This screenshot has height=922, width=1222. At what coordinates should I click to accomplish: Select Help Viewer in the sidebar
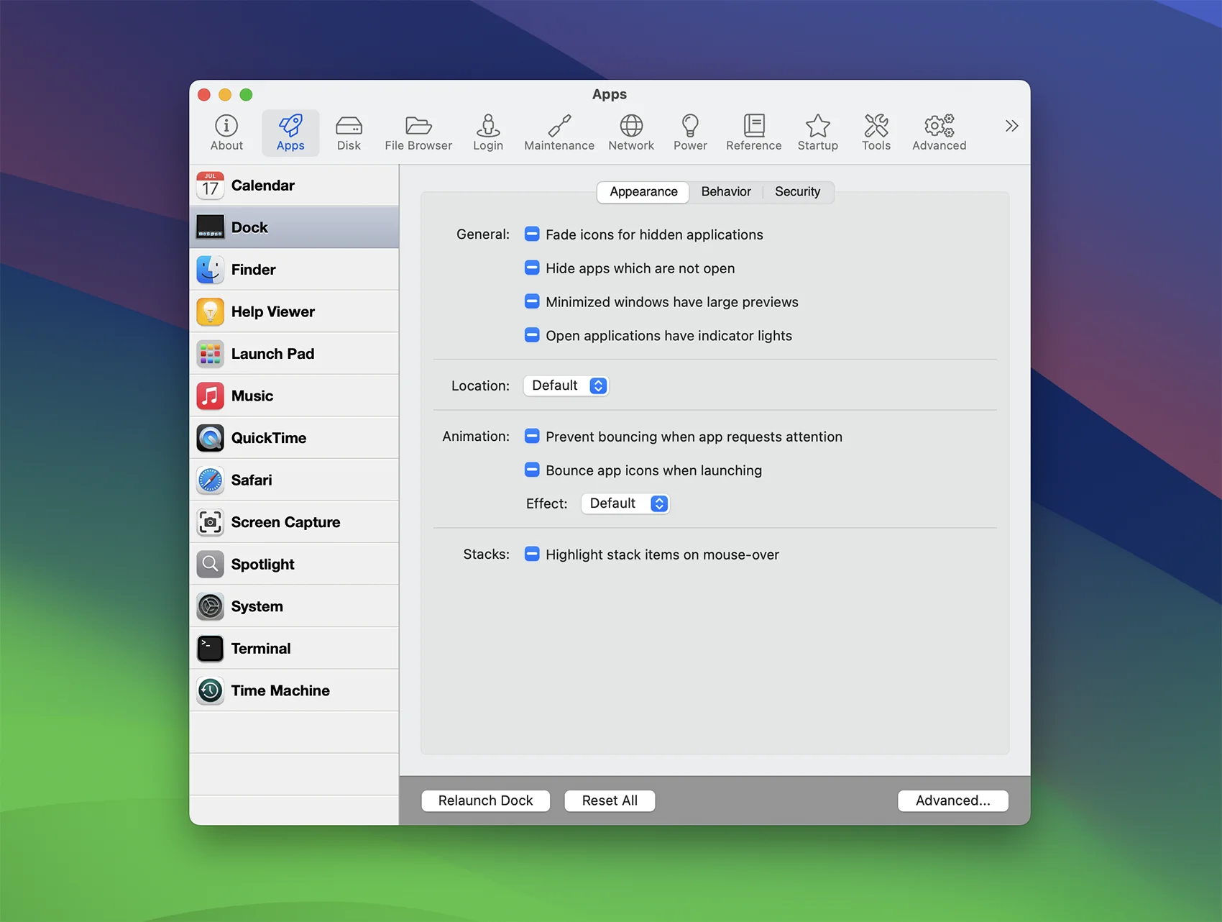(x=294, y=311)
